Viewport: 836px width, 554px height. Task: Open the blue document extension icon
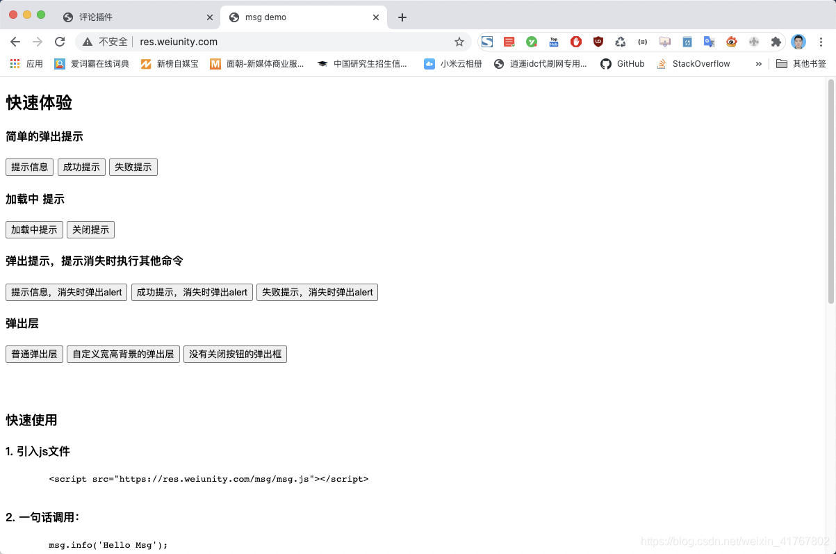point(687,42)
